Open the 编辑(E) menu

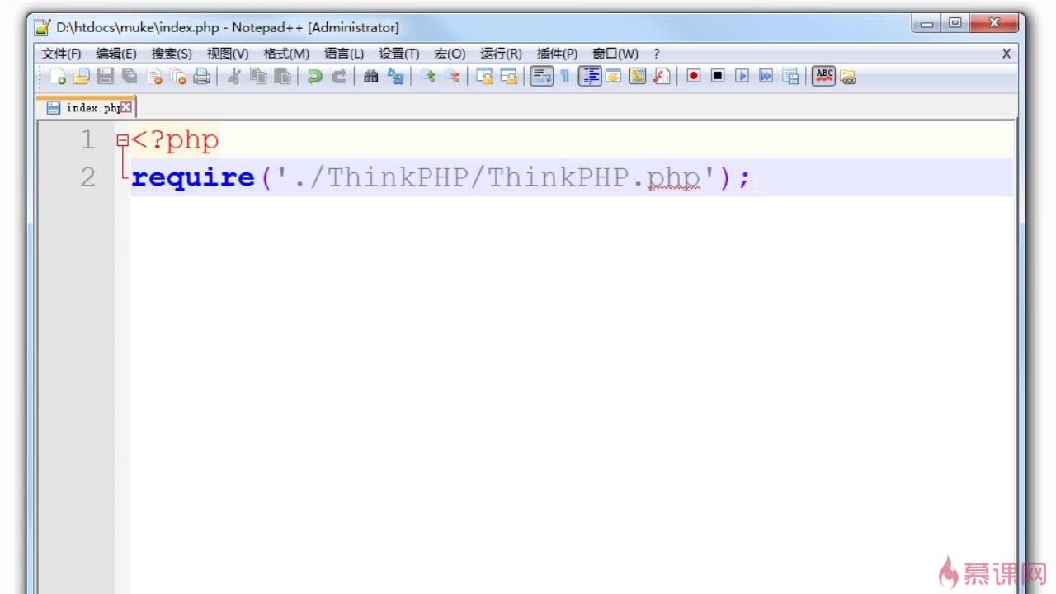click(x=116, y=54)
